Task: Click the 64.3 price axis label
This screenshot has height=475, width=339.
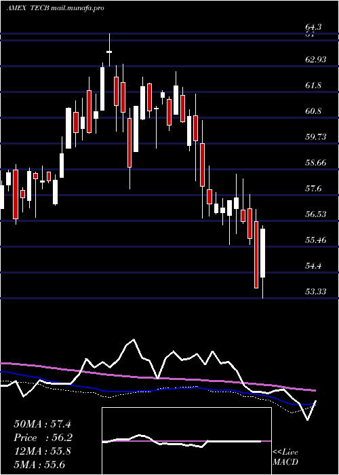Action: pos(313,27)
